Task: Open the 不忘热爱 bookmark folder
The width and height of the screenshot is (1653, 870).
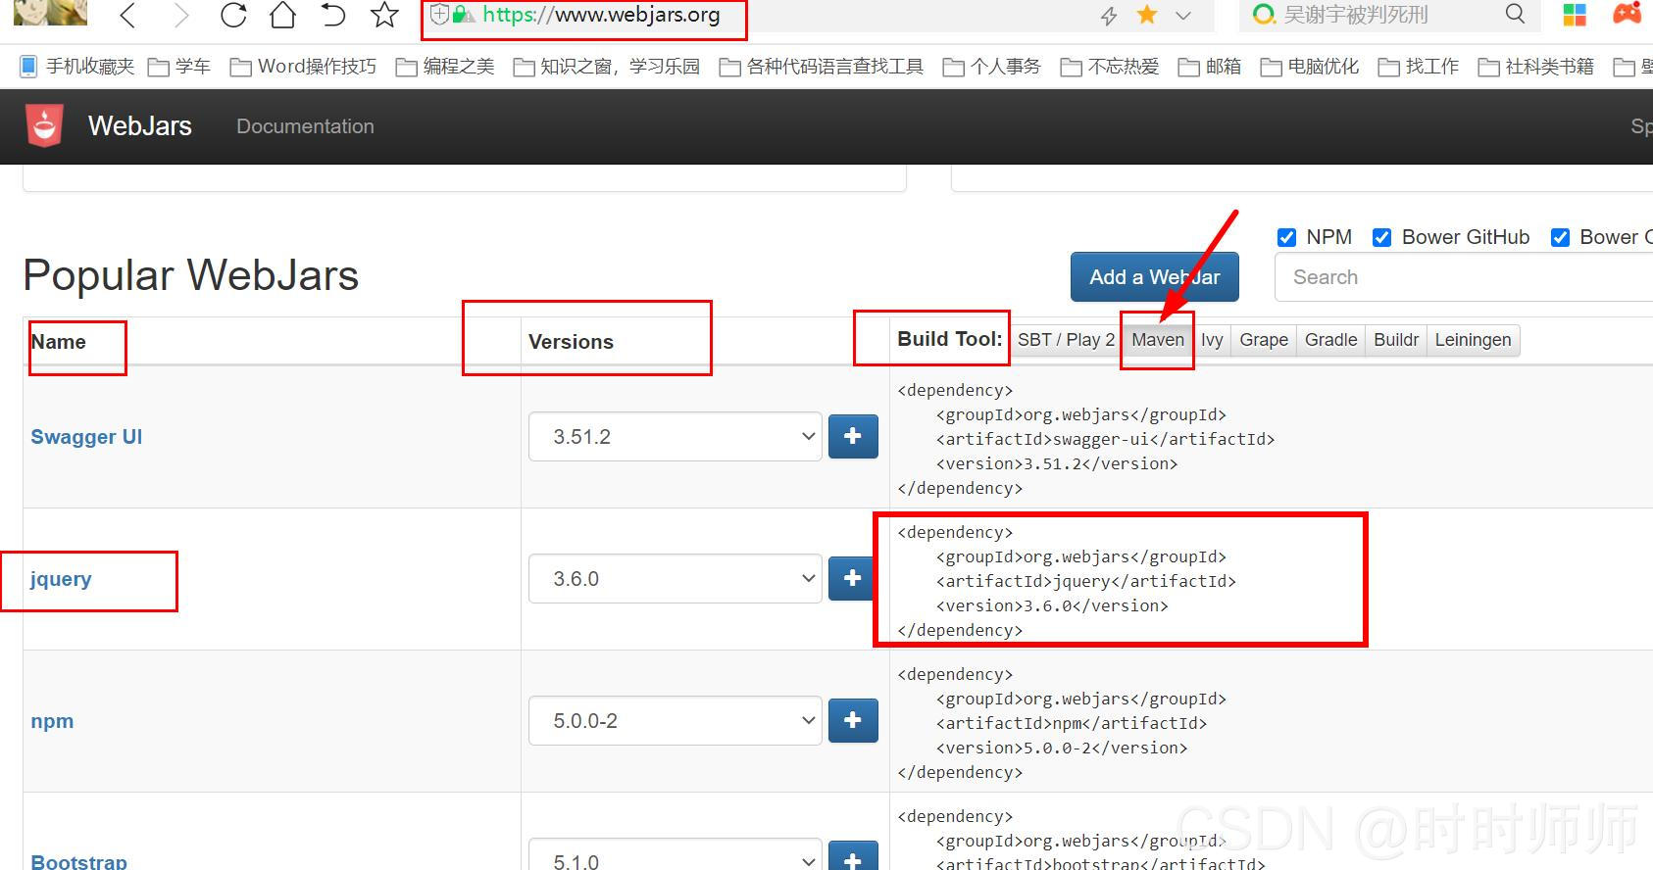Action: (1110, 67)
